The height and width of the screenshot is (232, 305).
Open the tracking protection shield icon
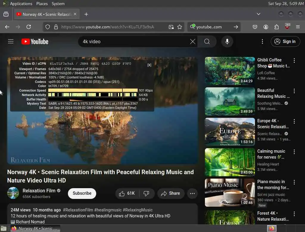point(48,27)
